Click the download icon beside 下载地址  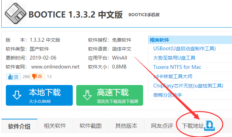coord(209,126)
